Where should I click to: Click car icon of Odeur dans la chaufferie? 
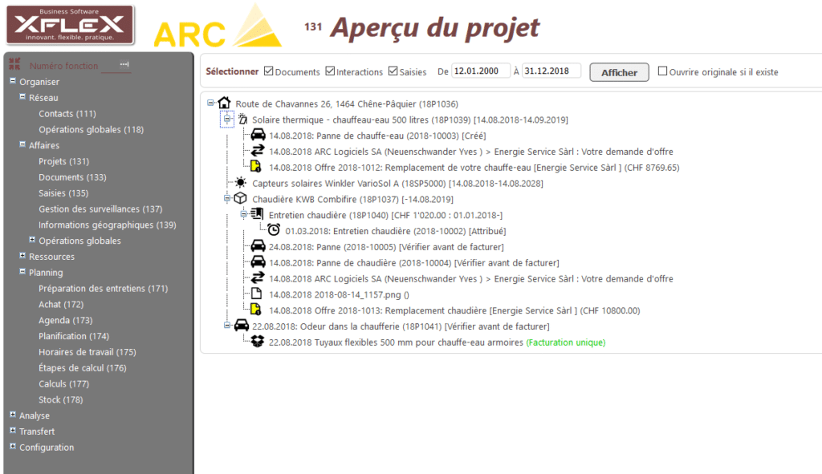[x=241, y=326]
